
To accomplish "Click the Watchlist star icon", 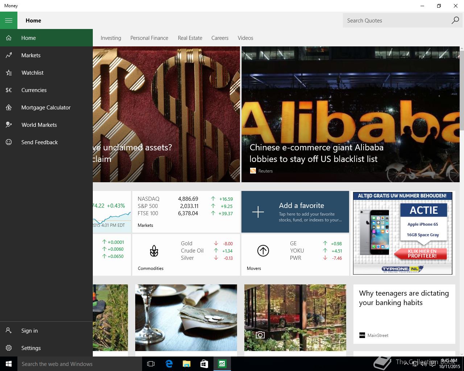I will [9, 72].
